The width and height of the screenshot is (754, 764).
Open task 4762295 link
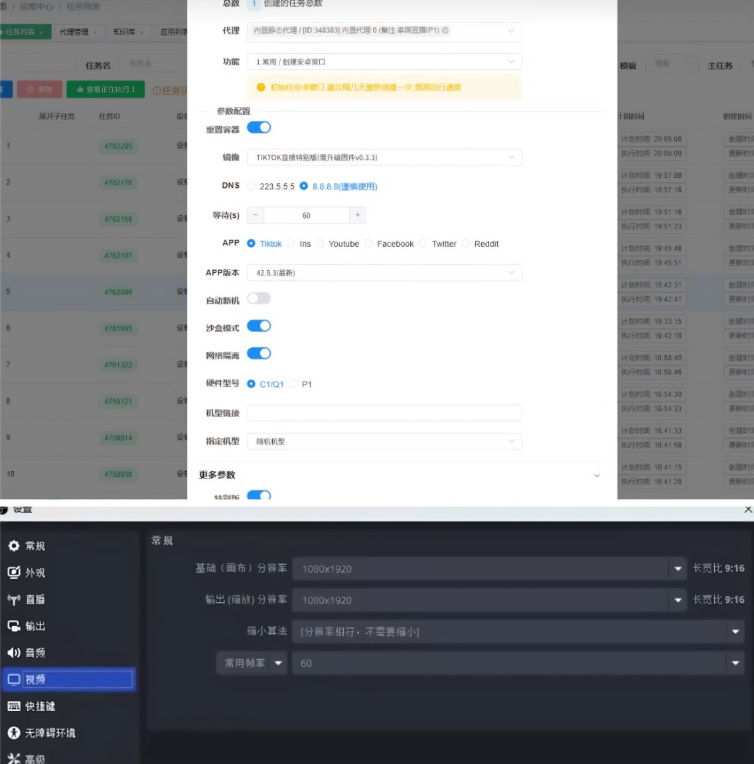pos(117,145)
